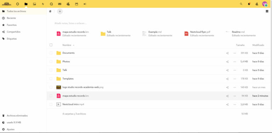Share the Talk folder

point(227,70)
